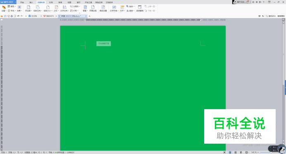
Task: Click the 上移一层 bring forward button
Action: click(x=150, y=6)
